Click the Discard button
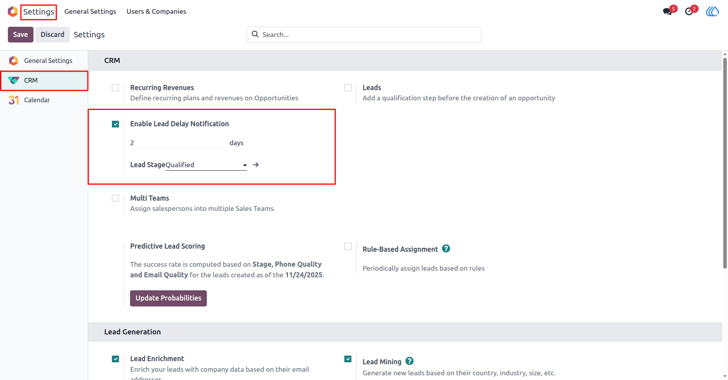The image size is (728, 380). point(52,35)
